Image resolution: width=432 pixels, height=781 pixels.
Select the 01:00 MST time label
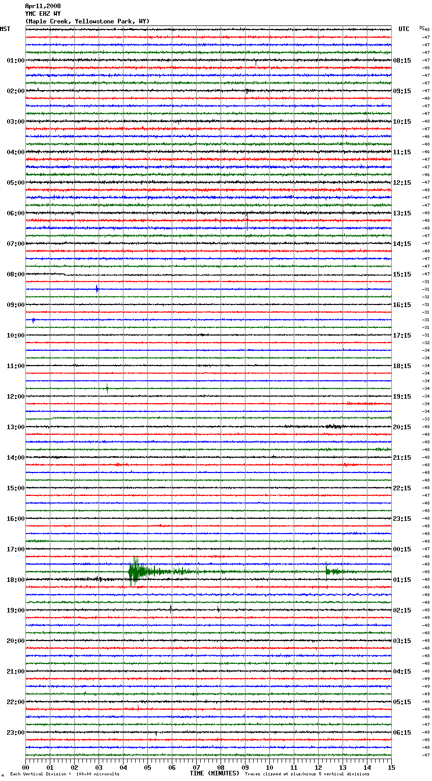coord(16,61)
